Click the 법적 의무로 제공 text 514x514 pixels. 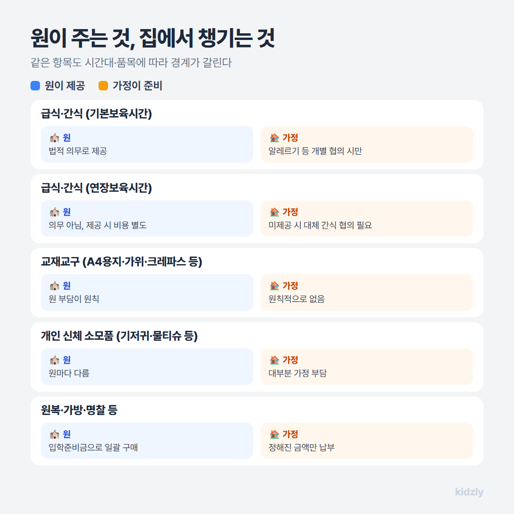tap(78, 151)
